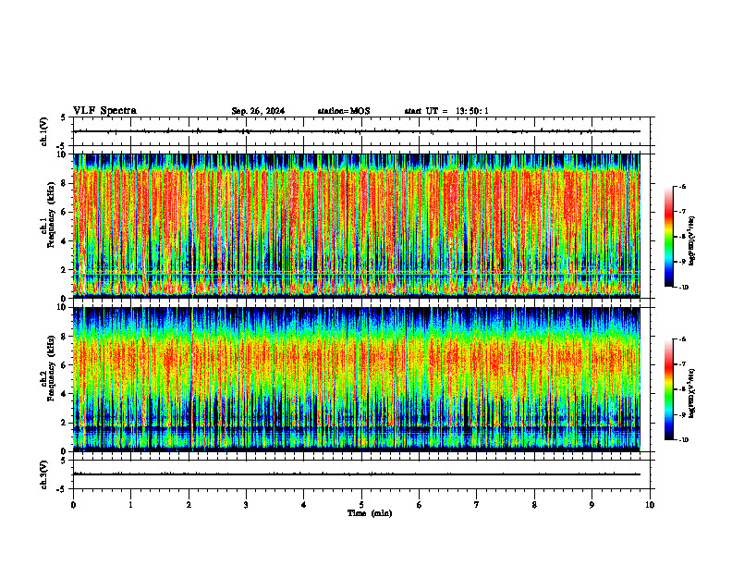This screenshot has width=732, height=566.
Task: Click time axis tick label "5"
Action: click(x=361, y=505)
